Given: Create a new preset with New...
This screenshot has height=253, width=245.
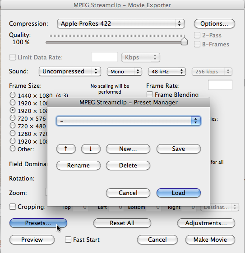Looking at the screenshot, I should point(128,149).
